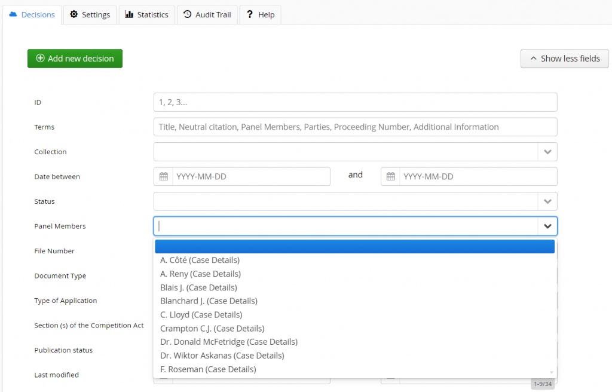Image resolution: width=612 pixels, height=392 pixels.
Task: Expand the Collection dropdown arrow
Action: [x=547, y=152]
